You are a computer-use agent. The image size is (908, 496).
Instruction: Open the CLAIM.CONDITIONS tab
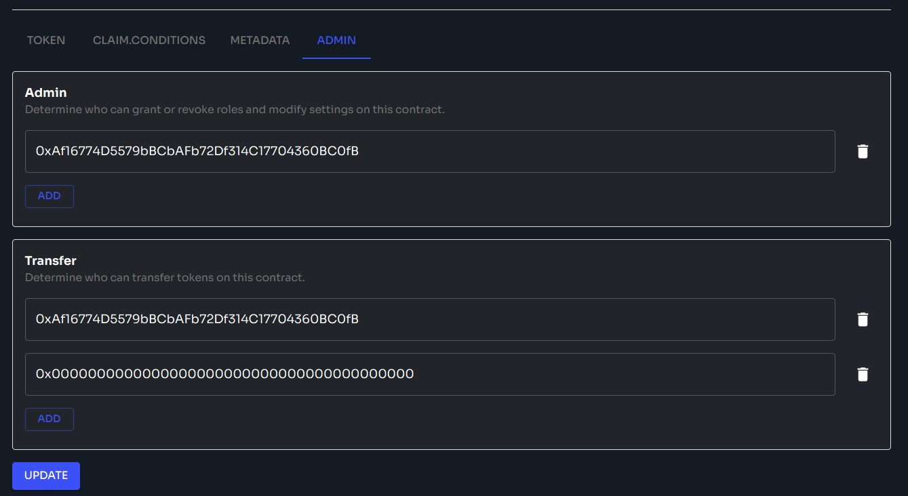(x=149, y=41)
